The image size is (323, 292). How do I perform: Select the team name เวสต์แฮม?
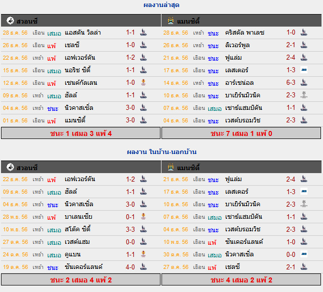click(77, 242)
